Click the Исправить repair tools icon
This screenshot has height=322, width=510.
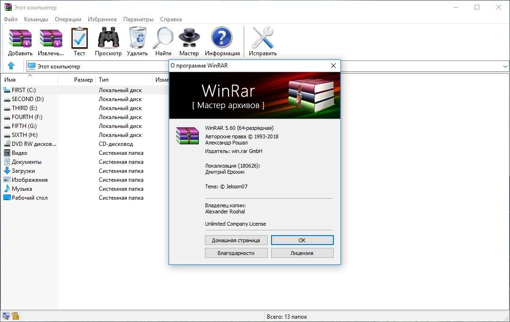(263, 38)
